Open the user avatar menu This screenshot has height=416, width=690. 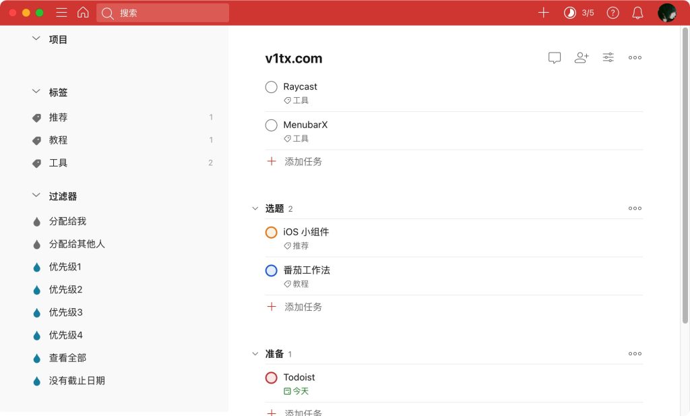click(x=666, y=13)
